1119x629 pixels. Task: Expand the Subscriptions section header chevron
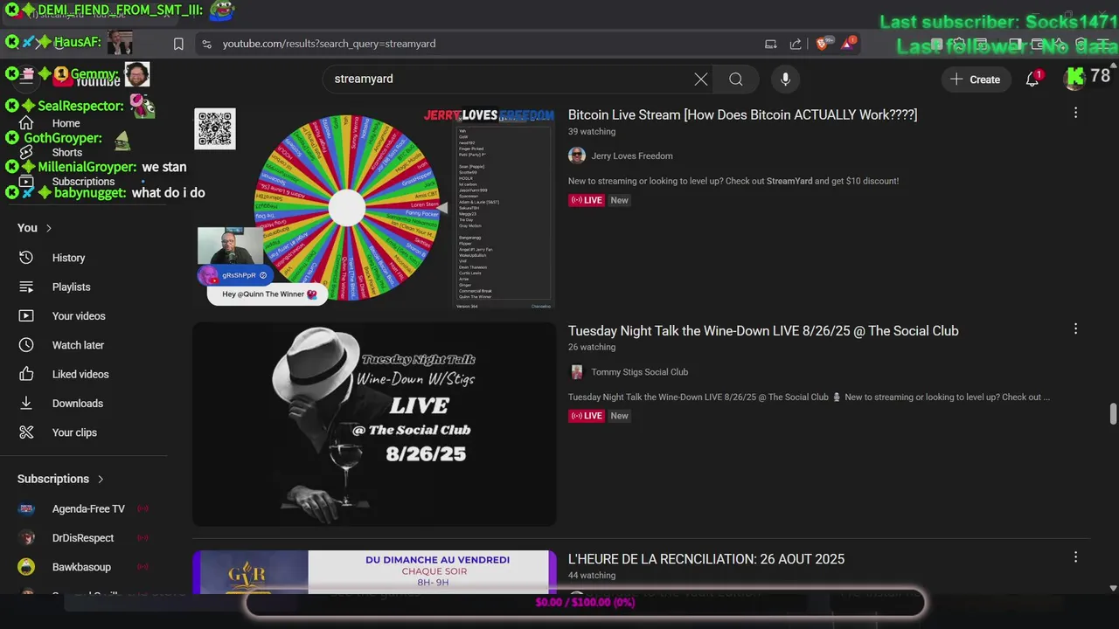(101, 479)
